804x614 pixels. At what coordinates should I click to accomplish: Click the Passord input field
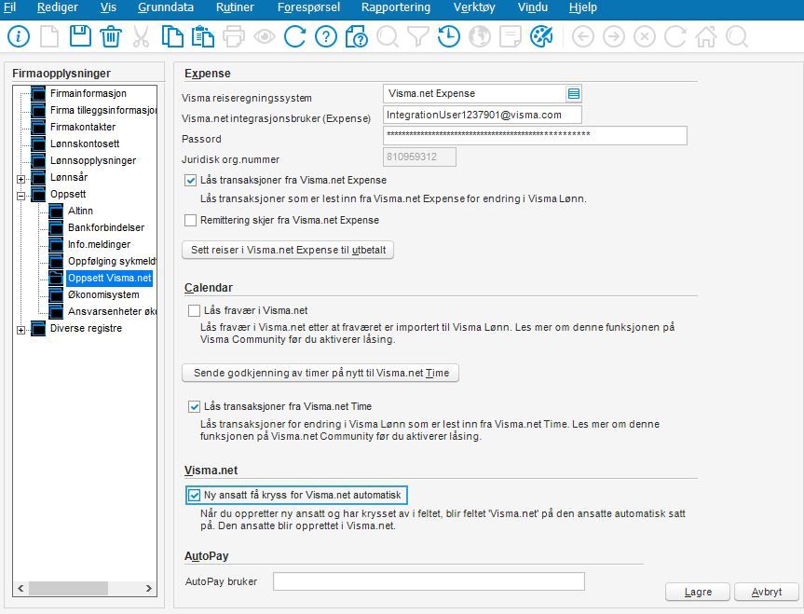pyautogui.click(x=535, y=136)
